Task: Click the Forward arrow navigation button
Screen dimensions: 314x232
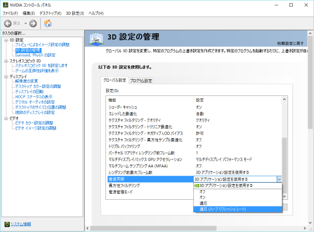Action: 33,23
